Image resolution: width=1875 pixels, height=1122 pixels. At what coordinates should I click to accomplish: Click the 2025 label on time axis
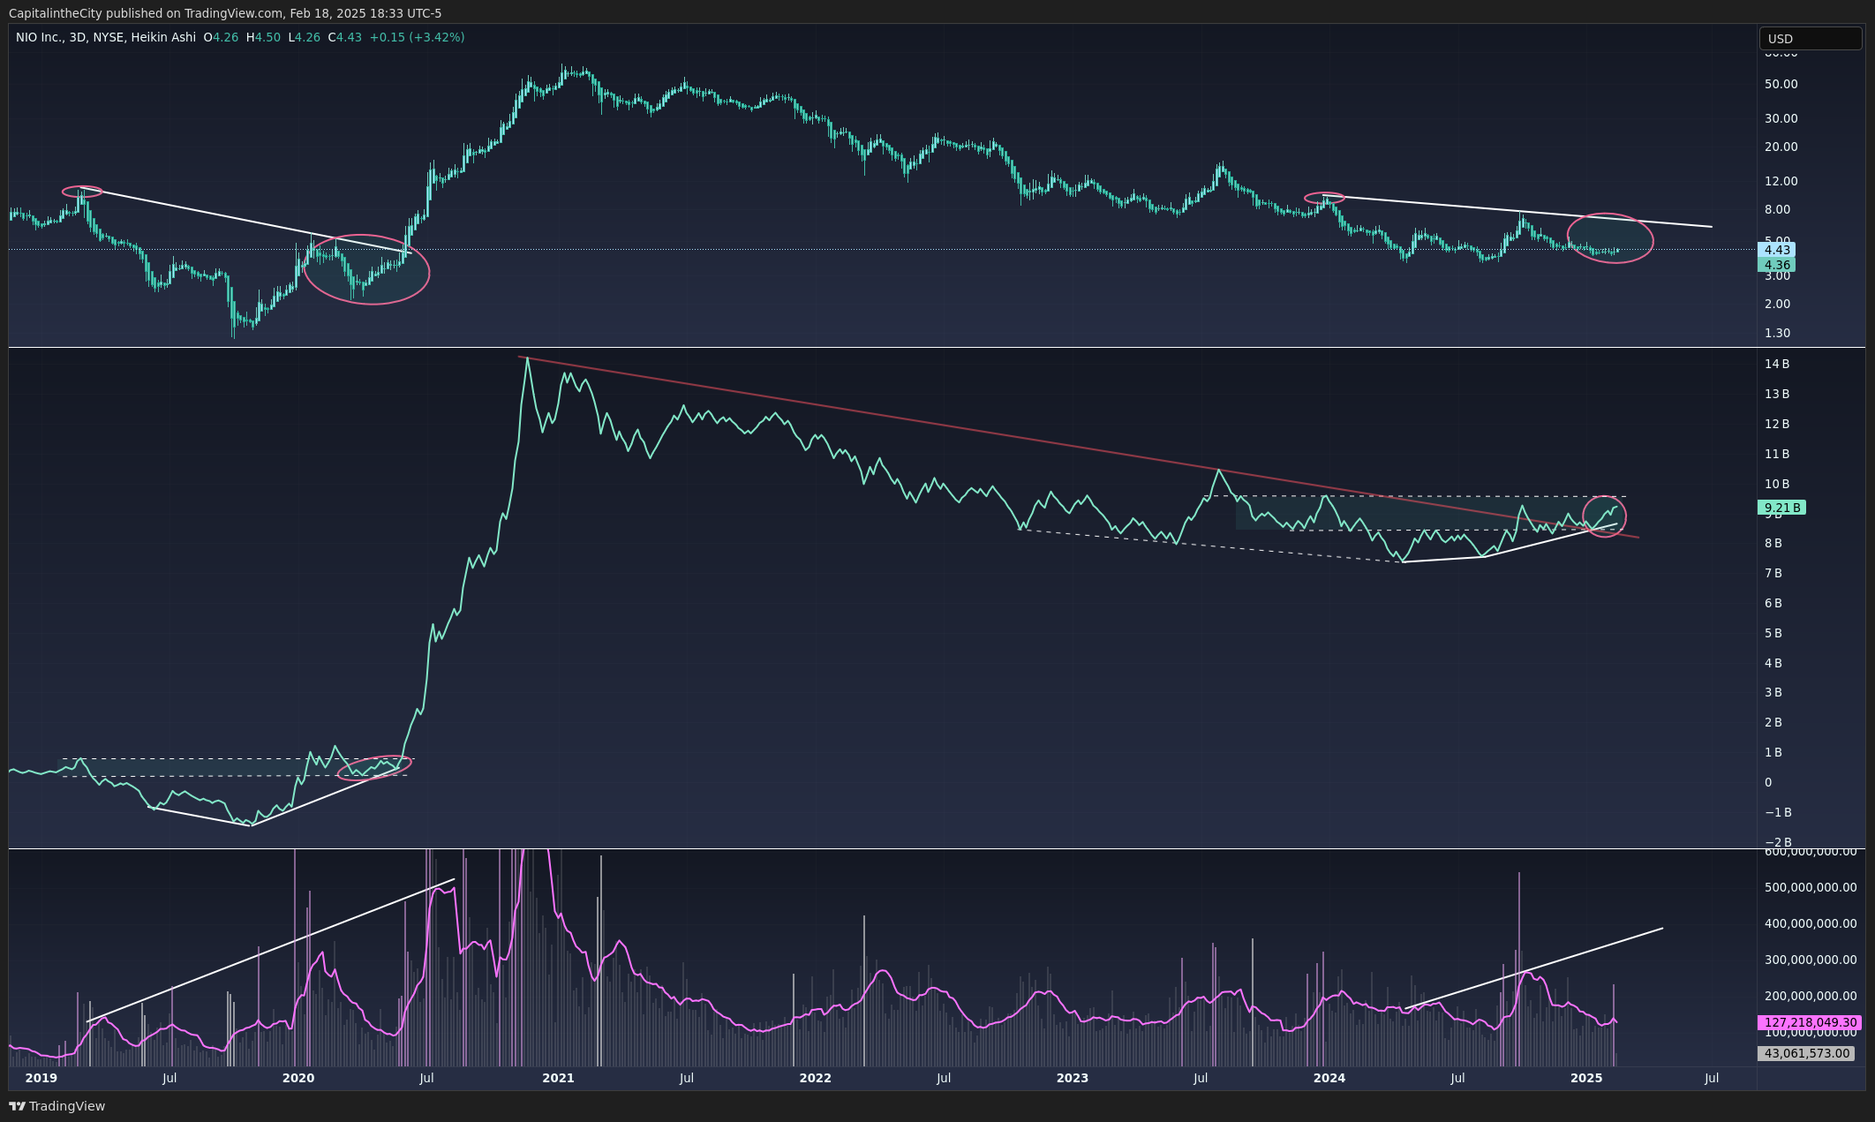pos(1586,1078)
